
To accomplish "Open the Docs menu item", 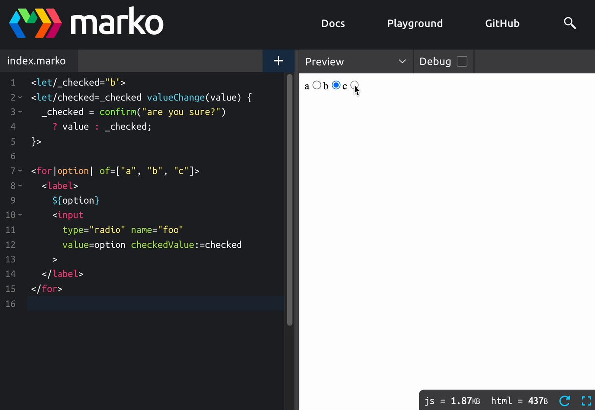I will click(x=333, y=23).
